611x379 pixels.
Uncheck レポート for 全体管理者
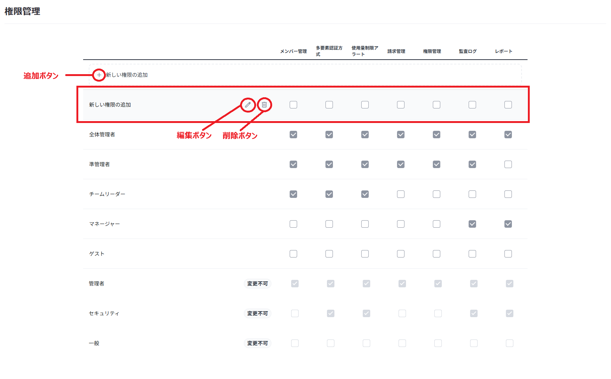(x=508, y=135)
